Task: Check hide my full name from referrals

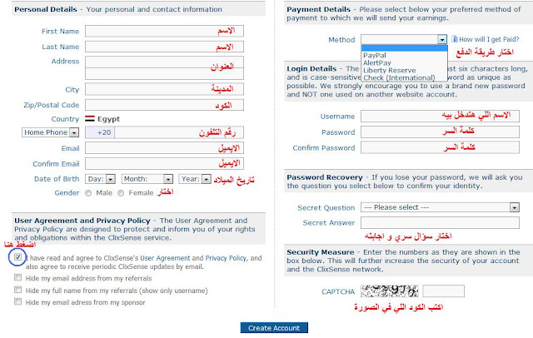Action: pos(18,289)
